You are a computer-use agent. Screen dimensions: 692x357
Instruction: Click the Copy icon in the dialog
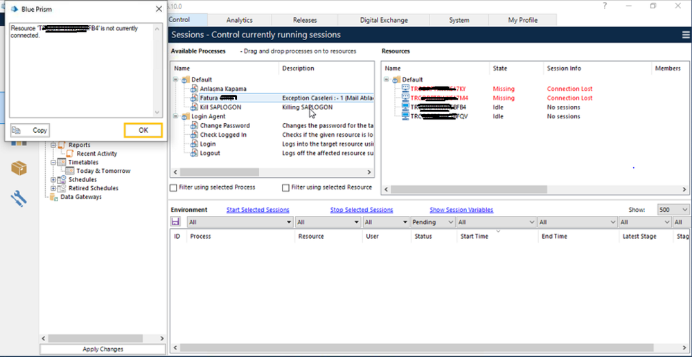coord(17,131)
